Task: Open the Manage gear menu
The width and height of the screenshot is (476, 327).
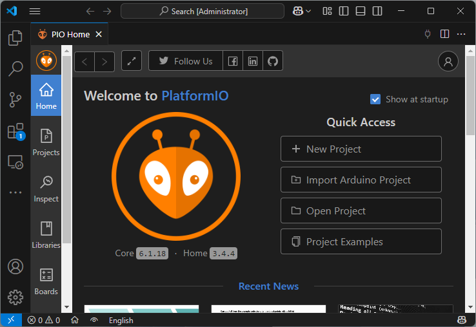Action: [x=15, y=297]
